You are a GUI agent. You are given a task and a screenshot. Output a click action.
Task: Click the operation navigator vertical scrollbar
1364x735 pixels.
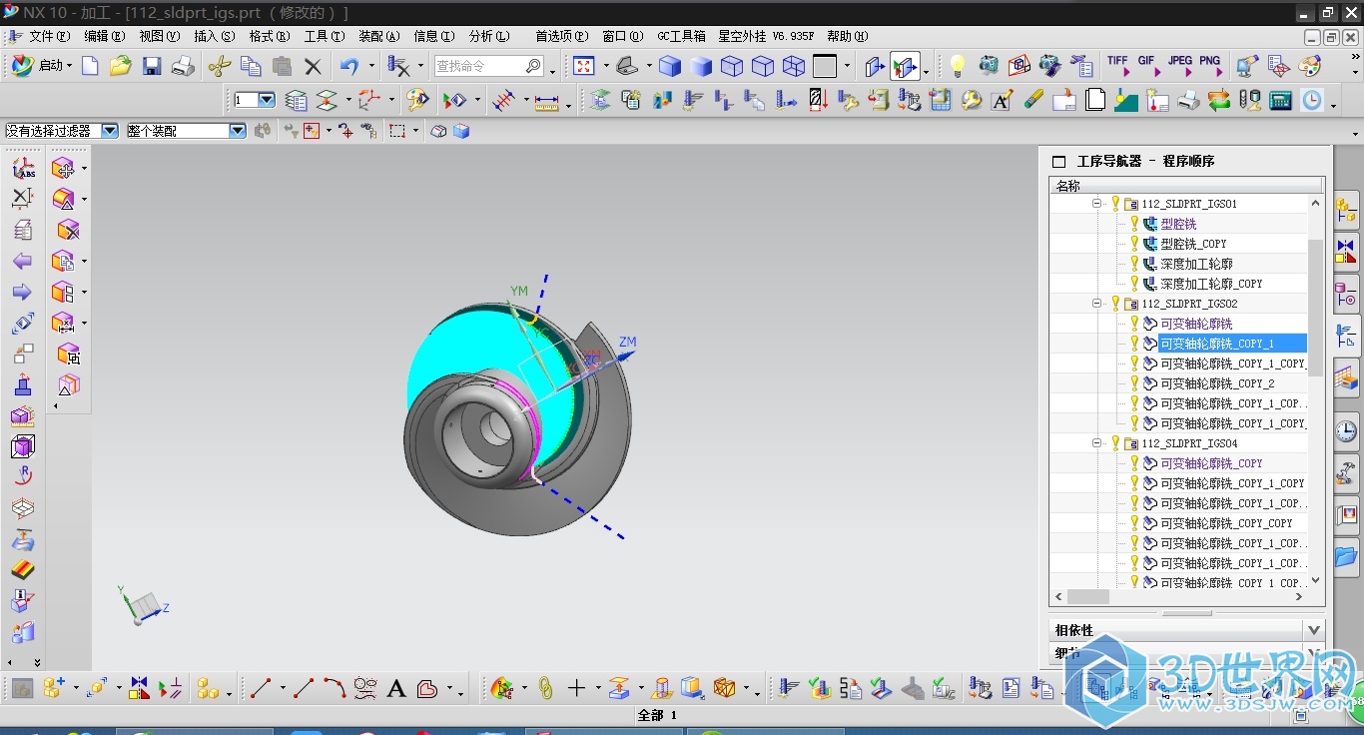[1315, 308]
